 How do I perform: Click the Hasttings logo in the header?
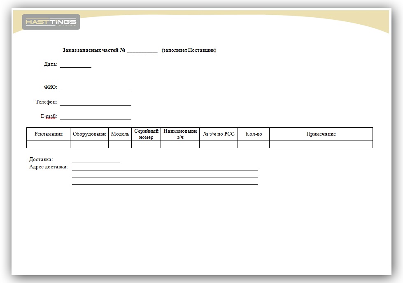(51, 22)
